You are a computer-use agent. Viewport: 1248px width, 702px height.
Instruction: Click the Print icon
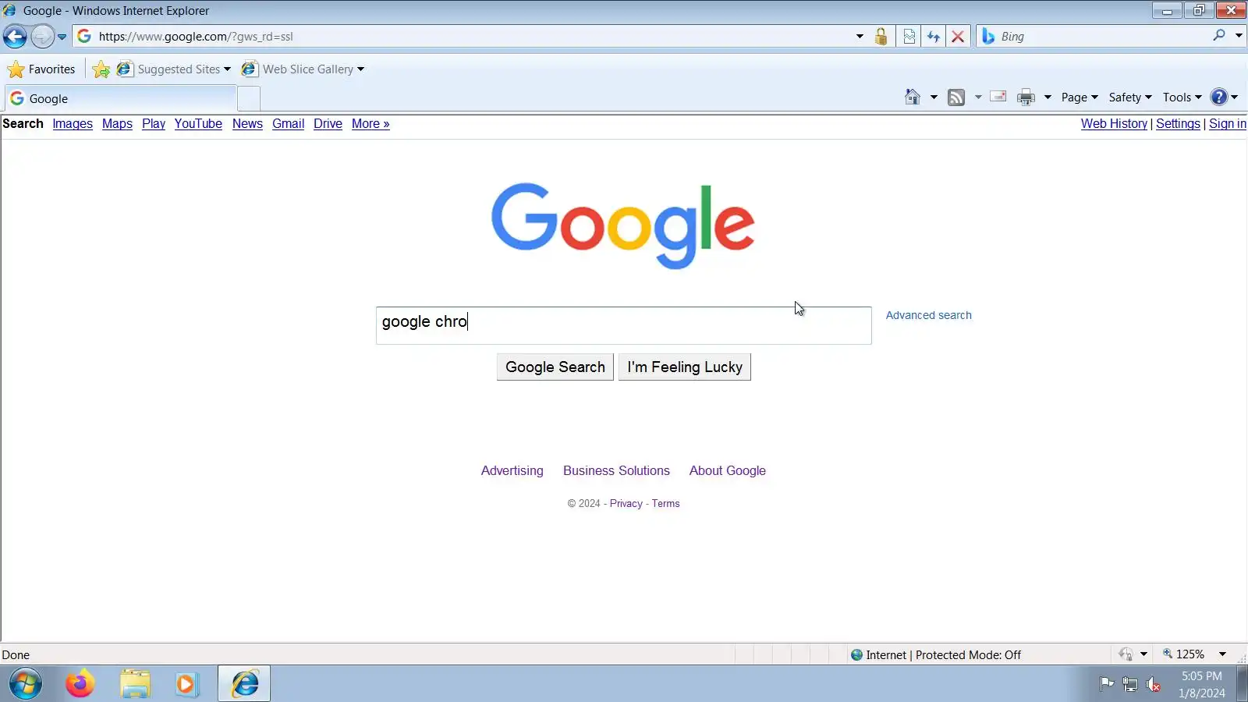(x=1026, y=97)
